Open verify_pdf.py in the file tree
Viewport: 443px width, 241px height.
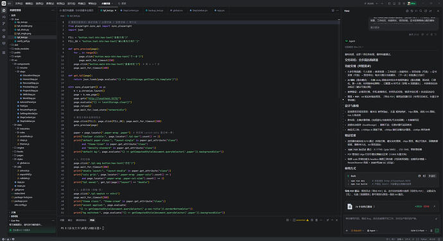pos(22,41)
